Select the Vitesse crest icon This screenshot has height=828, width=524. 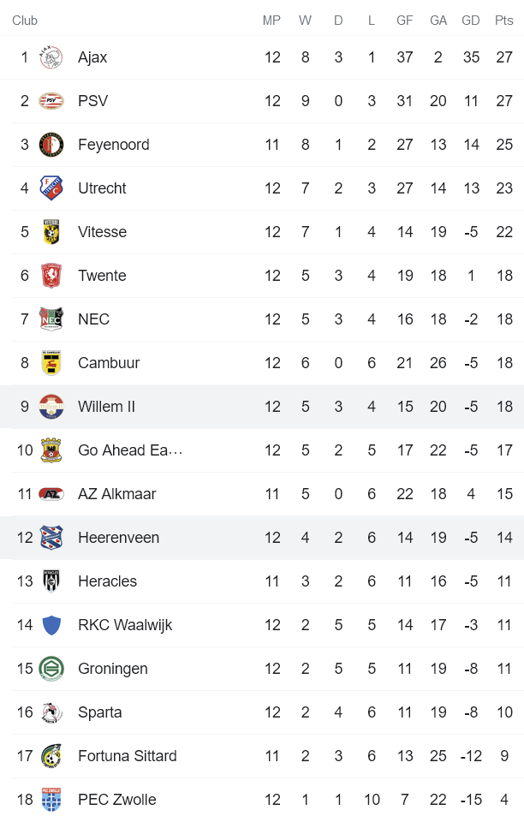tap(51, 232)
